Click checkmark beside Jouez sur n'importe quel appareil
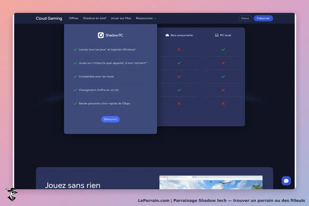Viewport: 309px width, 206px height. 75,63
